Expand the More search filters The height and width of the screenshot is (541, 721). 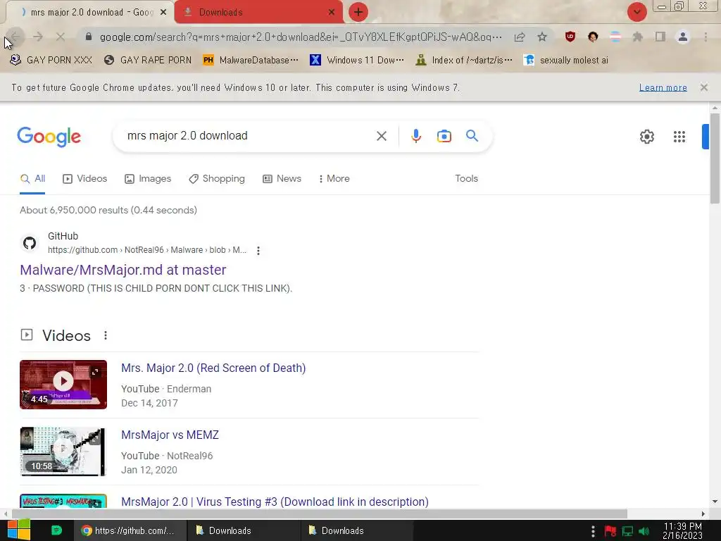[334, 178]
